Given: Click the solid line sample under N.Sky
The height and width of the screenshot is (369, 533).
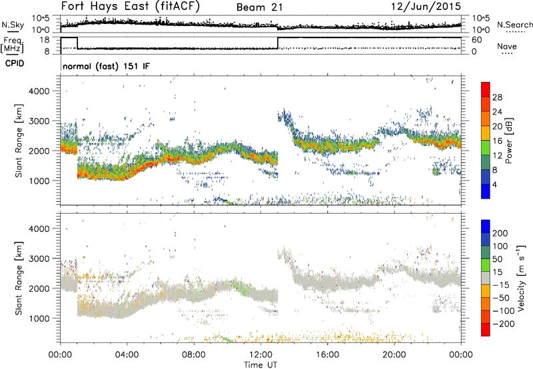Looking at the screenshot, I should tap(13, 32).
